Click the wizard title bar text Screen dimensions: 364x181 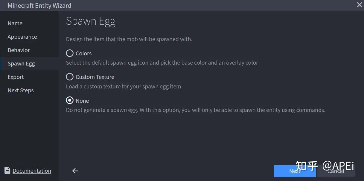tap(39, 5)
